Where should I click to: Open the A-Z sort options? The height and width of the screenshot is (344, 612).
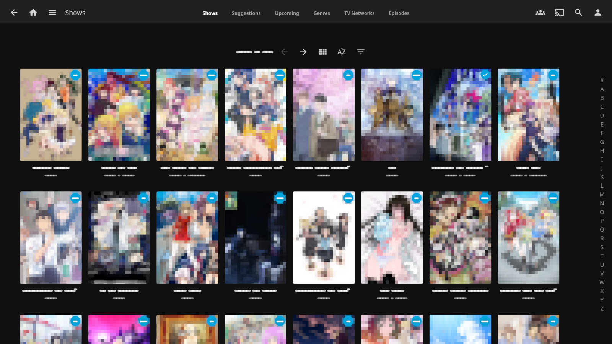[342, 52]
